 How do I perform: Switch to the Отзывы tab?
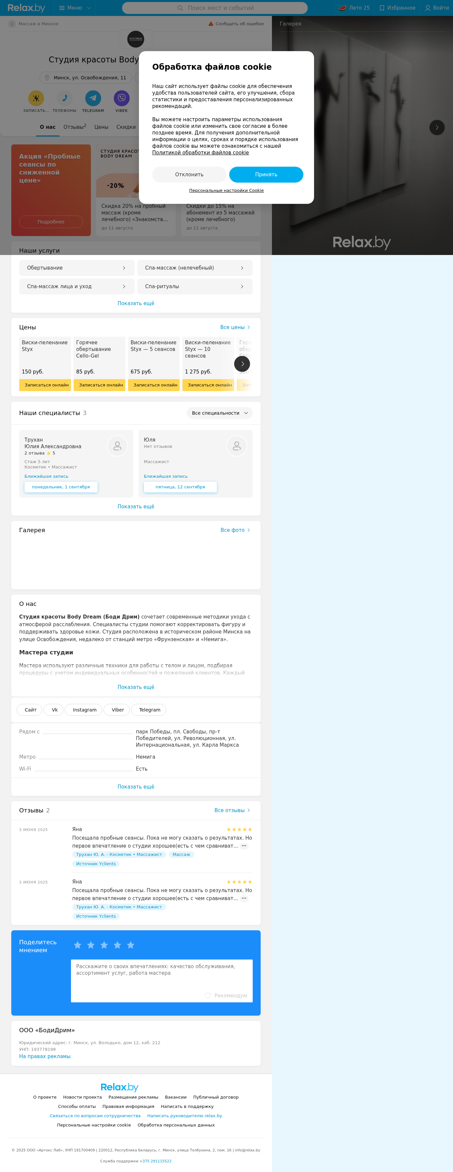click(x=75, y=127)
